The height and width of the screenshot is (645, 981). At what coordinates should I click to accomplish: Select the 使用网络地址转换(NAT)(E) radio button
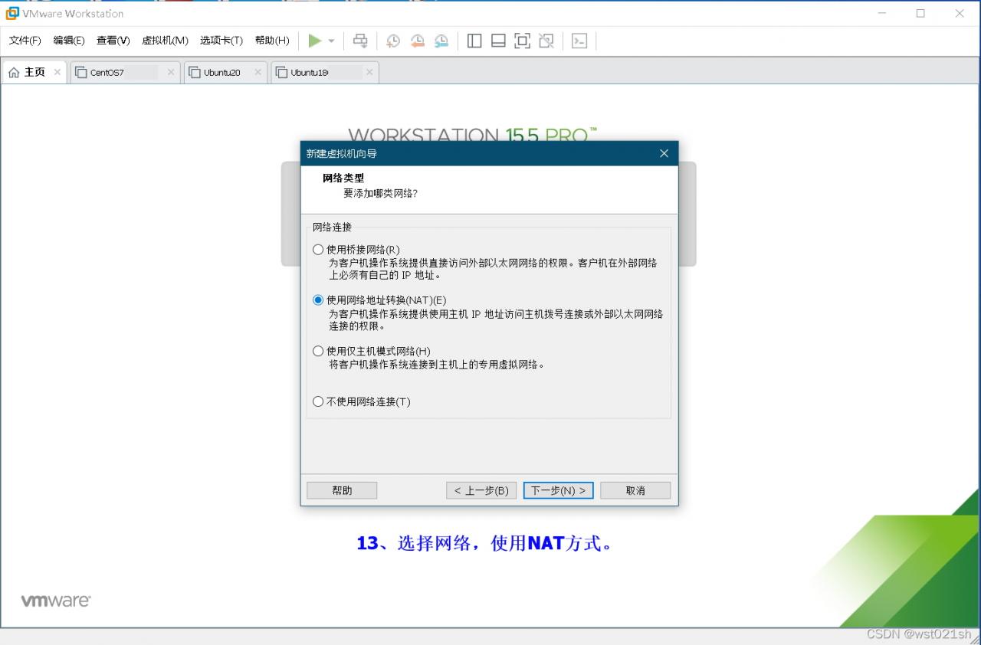click(x=318, y=300)
